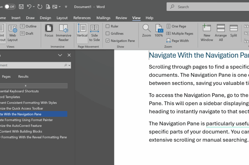
Task: Open the dropdown beside the picture icon
Action: (x=60, y=7)
